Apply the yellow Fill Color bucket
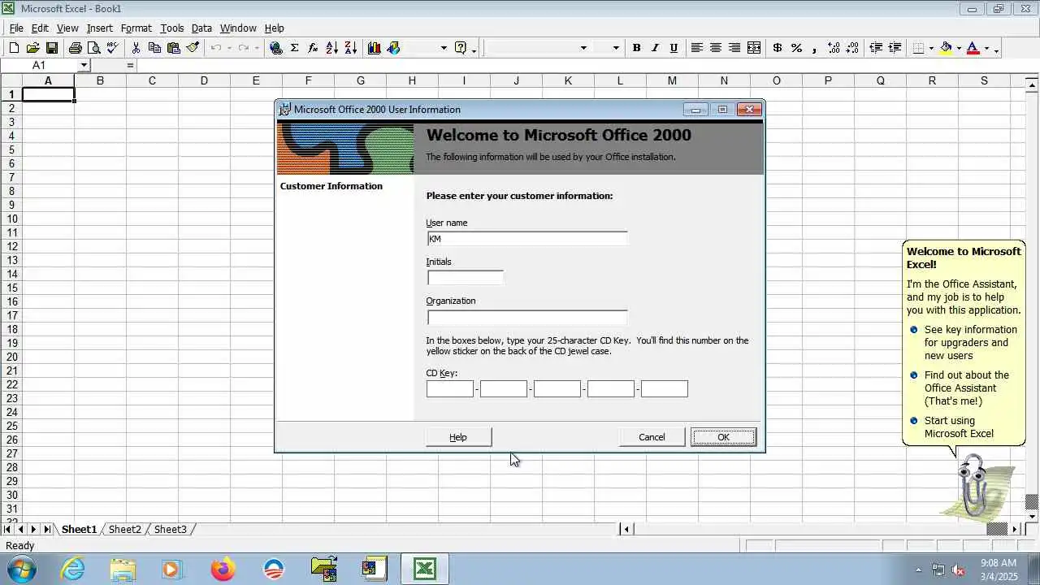Image resolution: width=1040 pixels, height=585 pixels. point(946,48)
